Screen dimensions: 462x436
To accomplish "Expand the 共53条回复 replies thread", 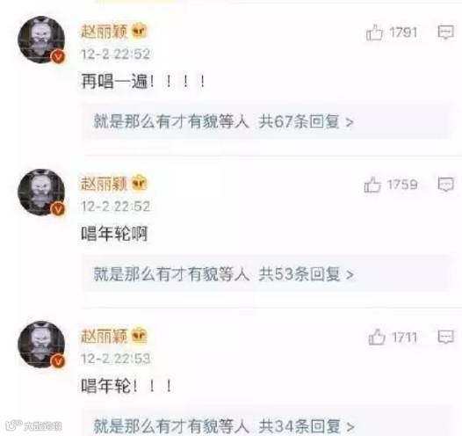I will click(306, 274).
